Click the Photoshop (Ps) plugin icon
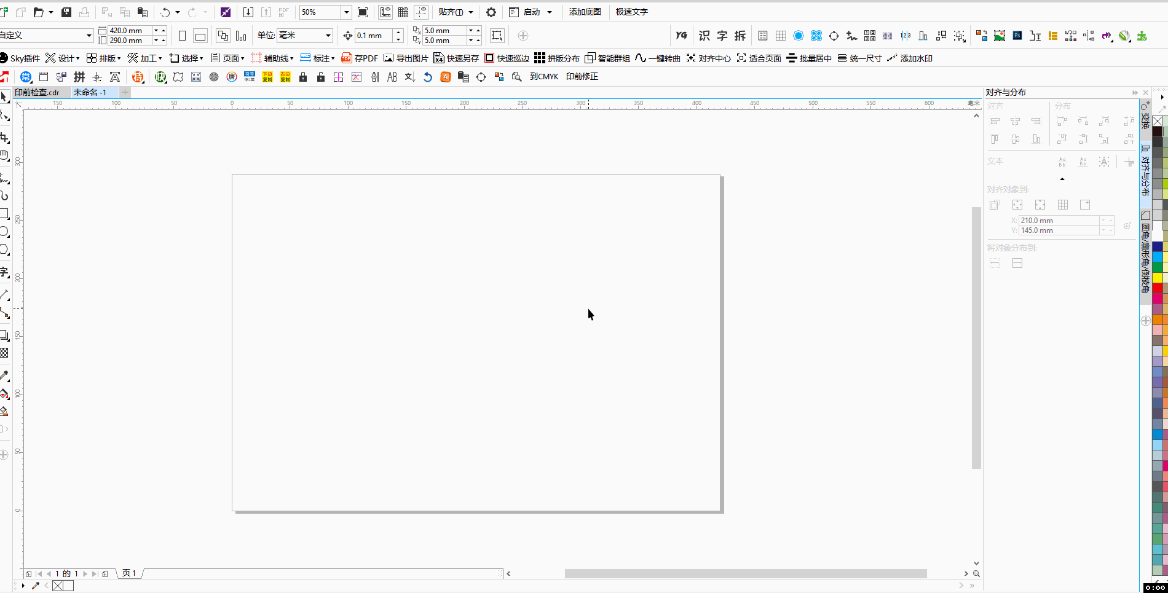Image resolution: width=1168 pixels, height=593 pixels. [1017, 36]
